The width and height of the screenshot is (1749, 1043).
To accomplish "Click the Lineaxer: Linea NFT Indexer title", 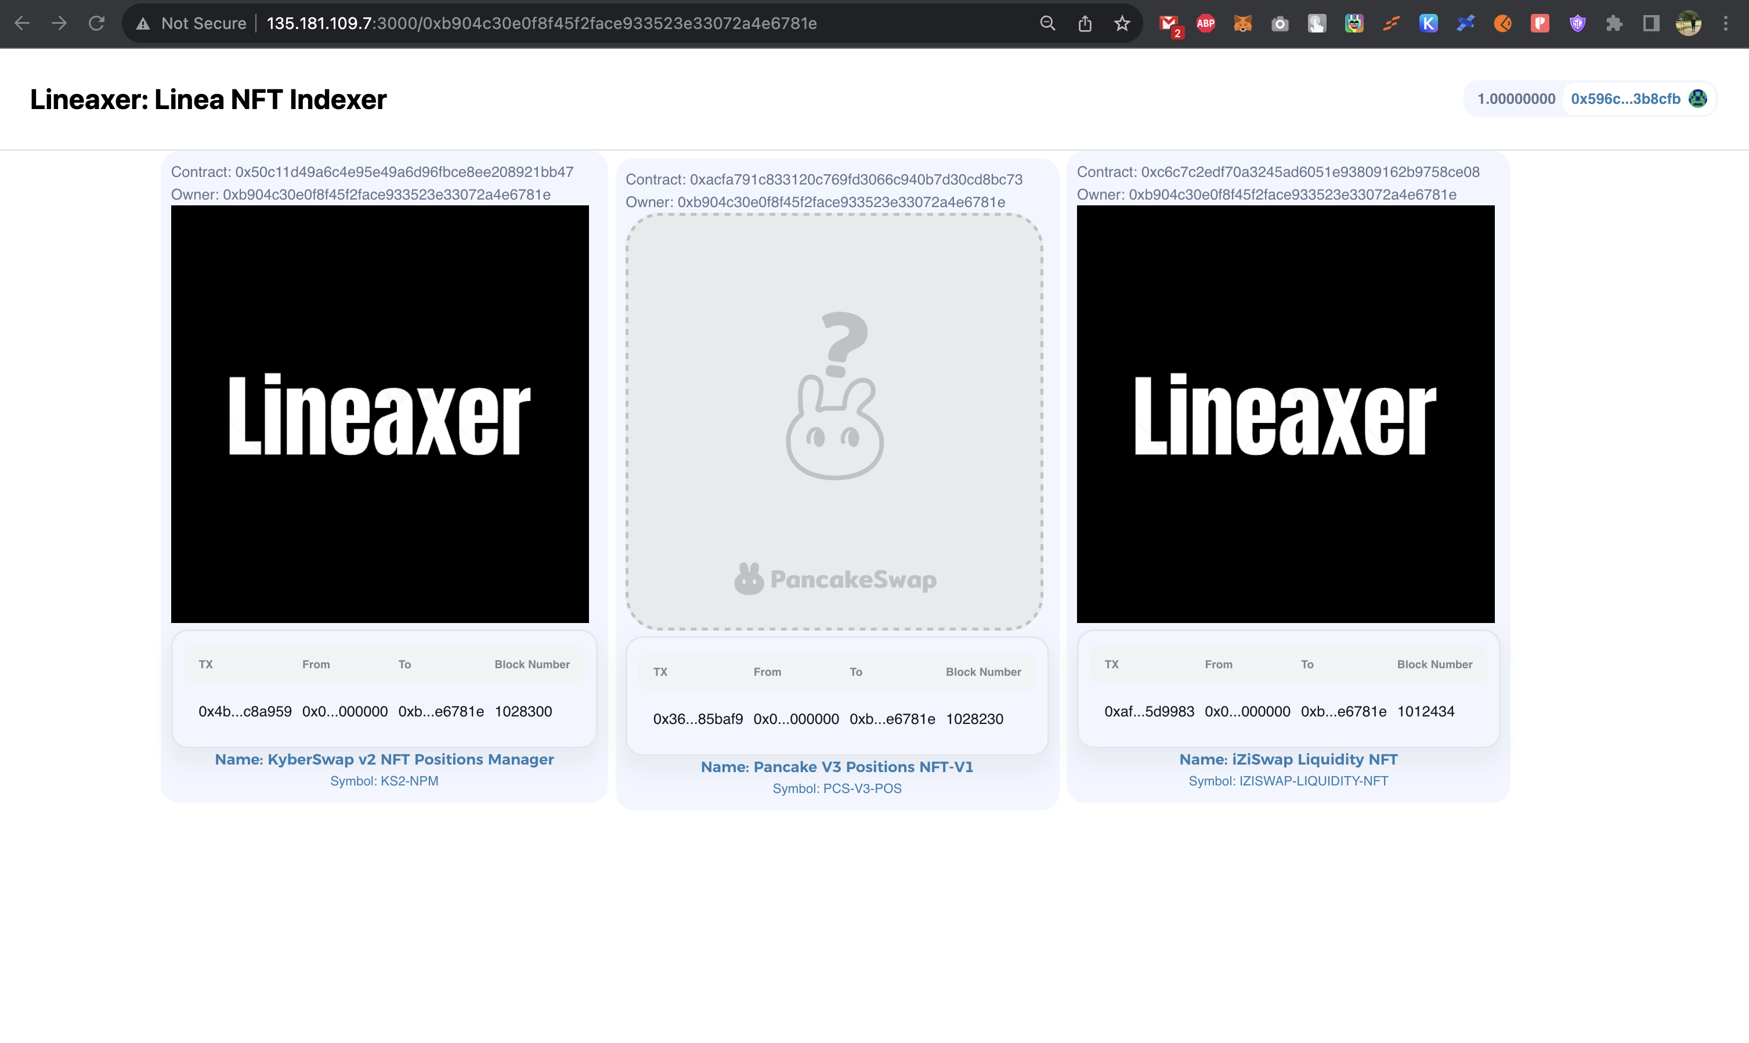I will (x=208, y=99).
